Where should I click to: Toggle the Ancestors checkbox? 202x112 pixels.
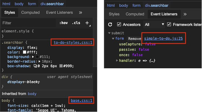(x=119, y=24)
